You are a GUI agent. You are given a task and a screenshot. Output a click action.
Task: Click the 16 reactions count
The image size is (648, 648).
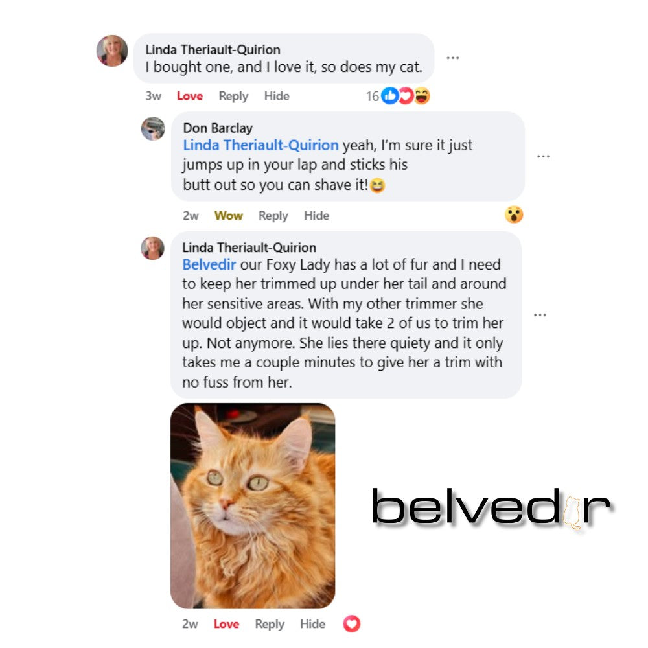[373, 97]
